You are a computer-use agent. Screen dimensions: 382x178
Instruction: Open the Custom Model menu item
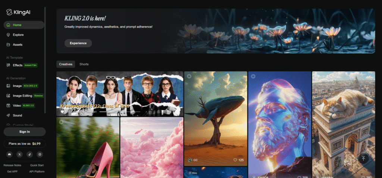coord(23,125)
